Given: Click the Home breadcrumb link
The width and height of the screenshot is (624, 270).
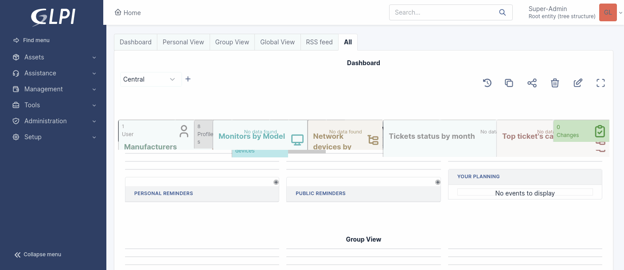Looking at the screenshot, I should (128, 12).
